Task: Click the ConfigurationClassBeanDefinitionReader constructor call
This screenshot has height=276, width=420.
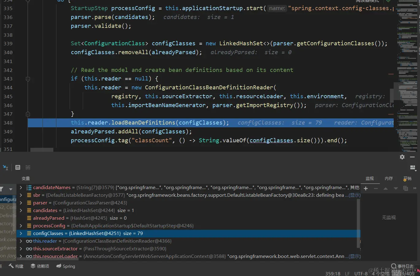Action: tap(209, 88)
